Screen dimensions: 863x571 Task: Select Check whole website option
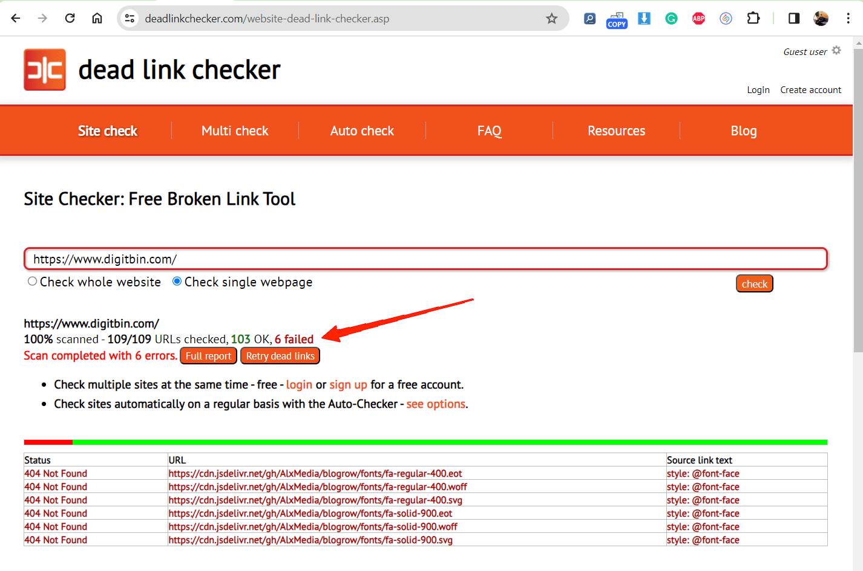(x=32, y=282)
